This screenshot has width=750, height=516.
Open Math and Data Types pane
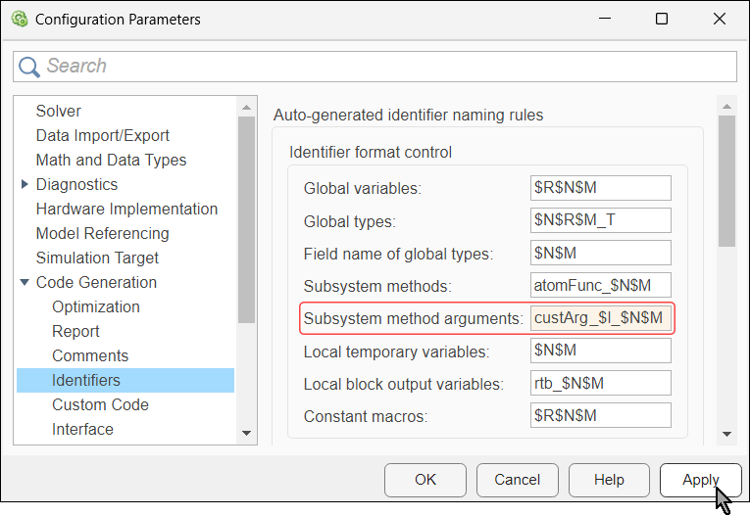111,160
